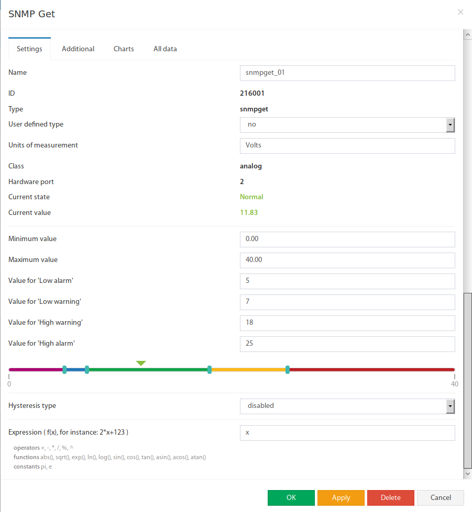This screenshot has height=512, width=472.
Task: Open the All data tab
Action: click(165, 49)
